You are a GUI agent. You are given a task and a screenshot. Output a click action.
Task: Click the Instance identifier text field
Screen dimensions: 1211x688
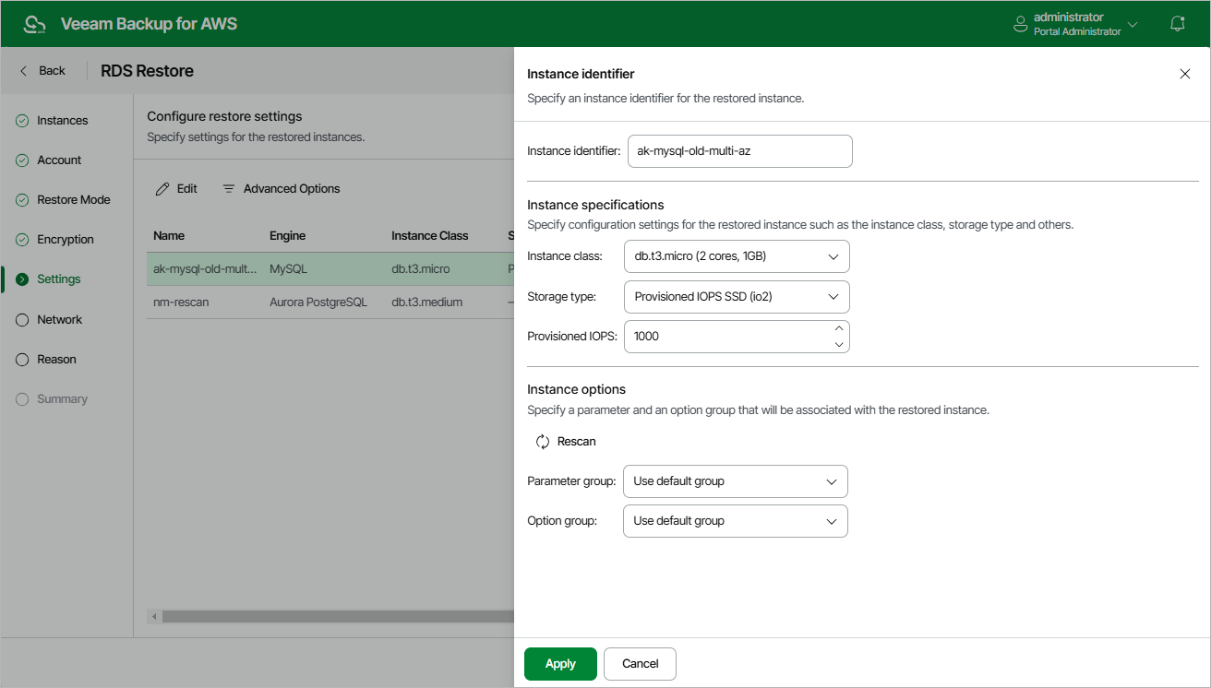[x=740, y=151]
